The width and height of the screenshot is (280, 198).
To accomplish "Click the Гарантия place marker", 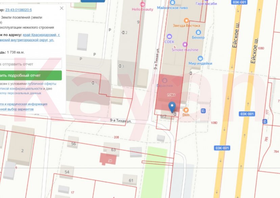I will [x=165, y=81].
